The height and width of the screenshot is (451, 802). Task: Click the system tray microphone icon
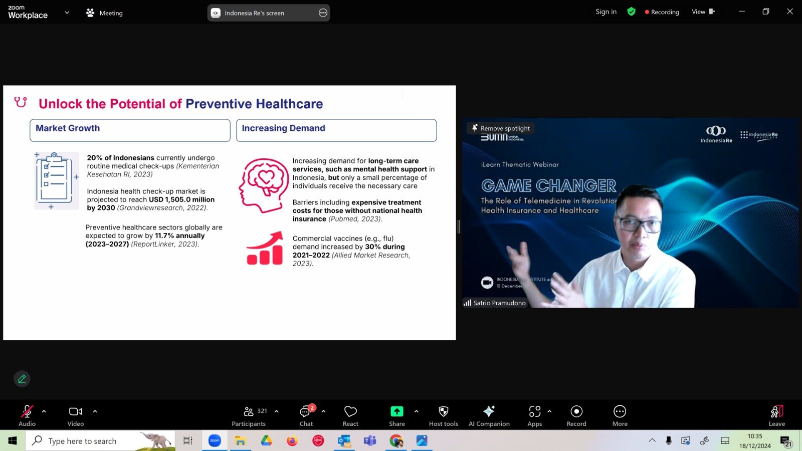point(668,440)
